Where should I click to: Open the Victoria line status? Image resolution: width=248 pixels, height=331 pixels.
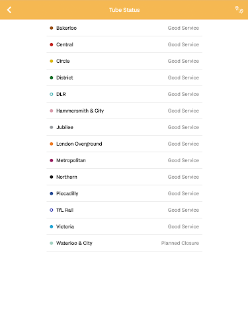124,226
